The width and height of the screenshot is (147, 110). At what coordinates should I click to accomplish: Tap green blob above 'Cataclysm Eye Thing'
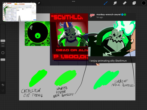(x=38, y=78)
